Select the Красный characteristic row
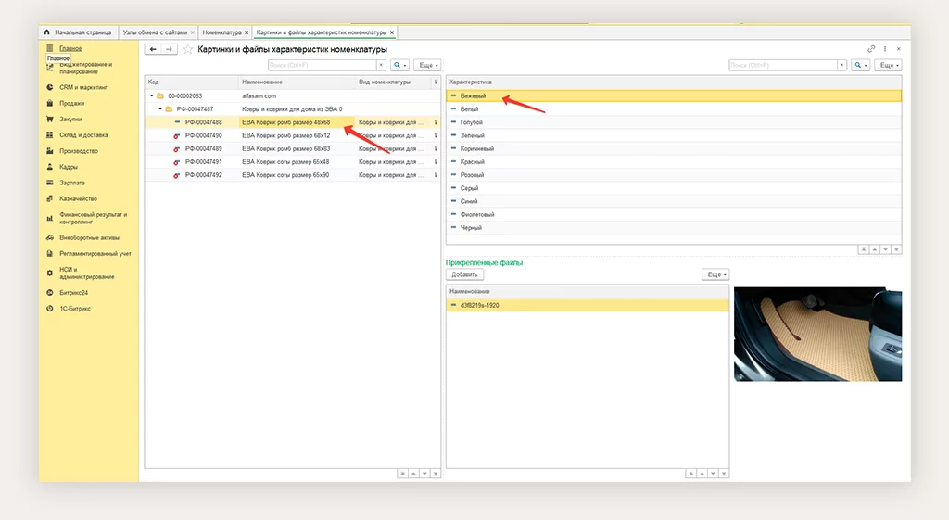This screenshot has height=520, width=949. click(x=472, y=161)
